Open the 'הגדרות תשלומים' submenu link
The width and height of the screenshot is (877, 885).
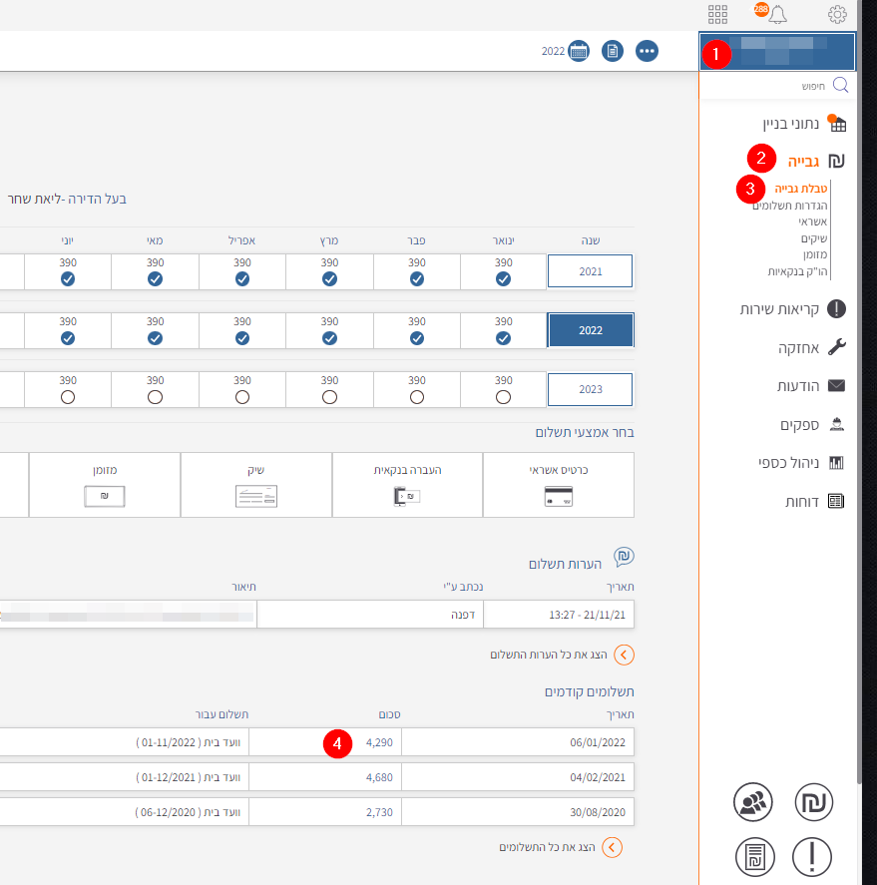[790, 205]
